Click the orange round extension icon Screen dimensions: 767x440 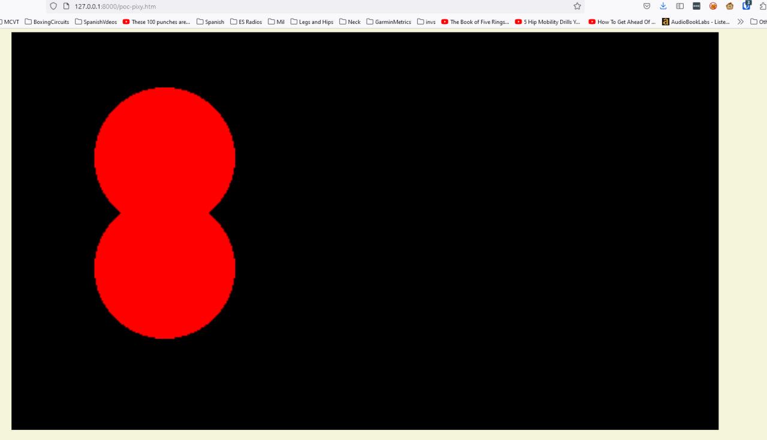(713, 6)
